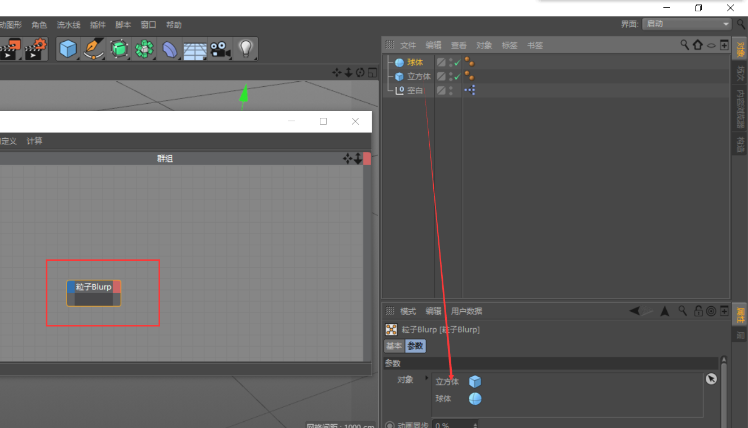Toggle 立方体 layer square icon
748x428 pixels.
[x=441, y=76]
